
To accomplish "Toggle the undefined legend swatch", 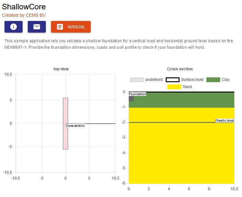I will click(137, 80).
